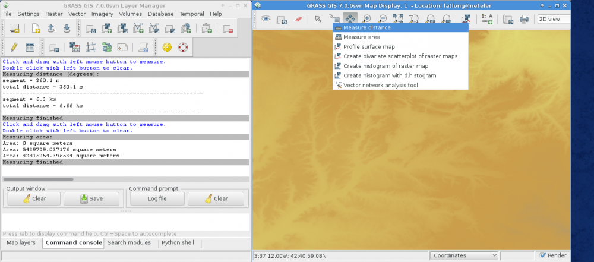Switch to the Python shell tab
594x262 pixels.
pyautogui.click(x=178, y=242)
